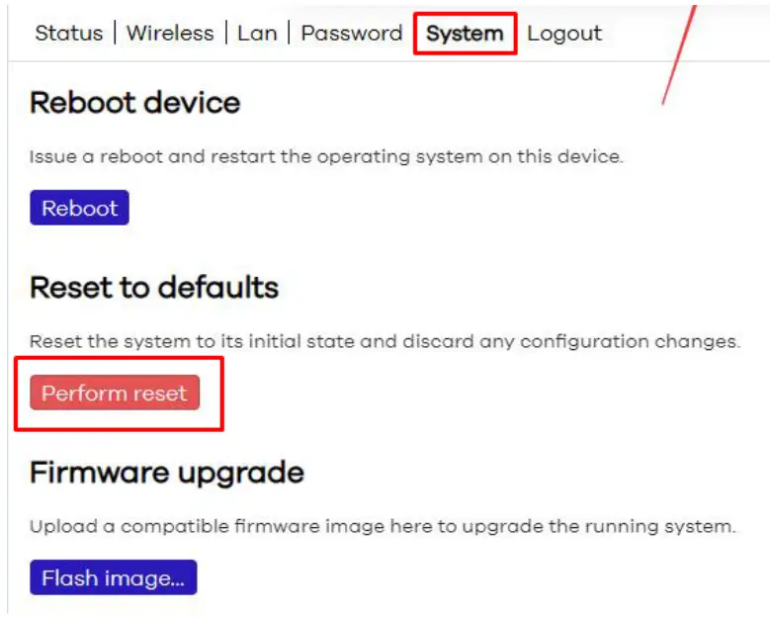The width and height of the screenshot is (770, 617).
Task: Go to the Lan settings tab
Action: click(257, 34)
